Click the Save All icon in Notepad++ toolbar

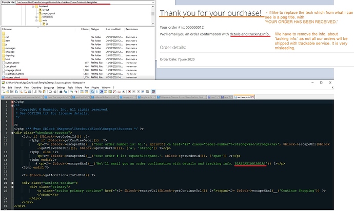tap(16, 92)
